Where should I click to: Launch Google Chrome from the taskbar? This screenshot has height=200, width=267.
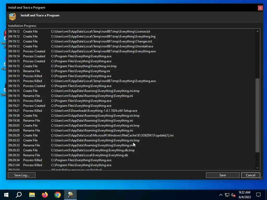pyautogui.click(x=58, y=195)
